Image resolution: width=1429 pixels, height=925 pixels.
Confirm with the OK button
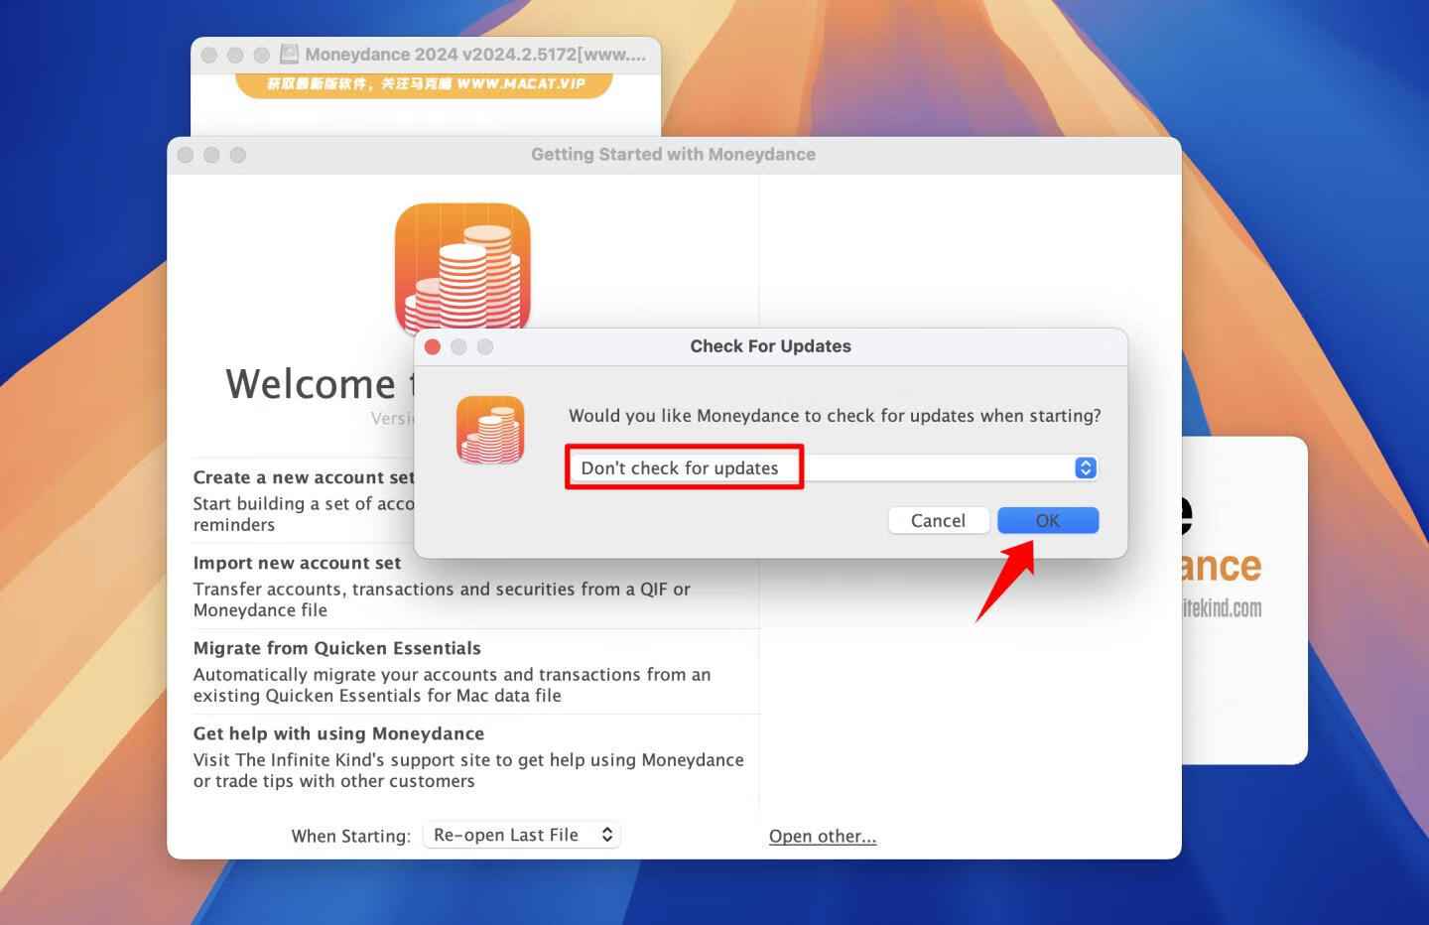point(1048,520)
